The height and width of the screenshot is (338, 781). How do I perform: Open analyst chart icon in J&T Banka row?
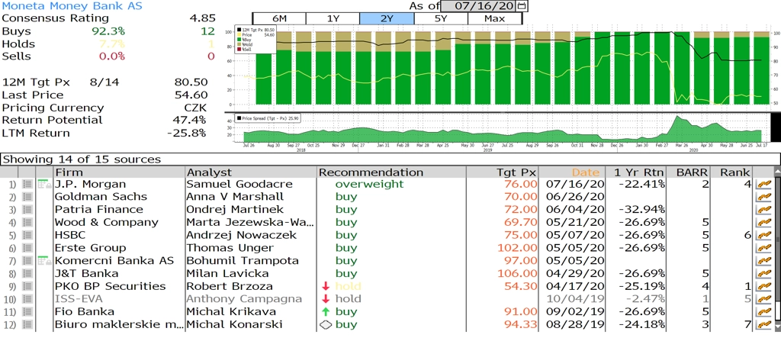pos(763,274)
